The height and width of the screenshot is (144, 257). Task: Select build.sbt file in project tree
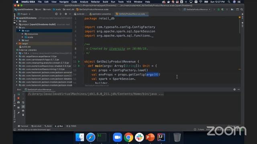pos(25,47)
